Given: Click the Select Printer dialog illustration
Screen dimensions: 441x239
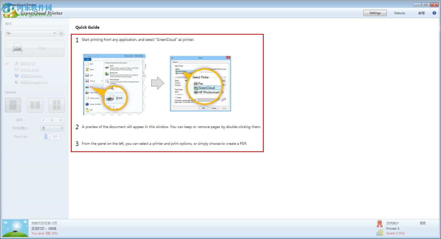Looking at the screenshot, I should [200, 84].
